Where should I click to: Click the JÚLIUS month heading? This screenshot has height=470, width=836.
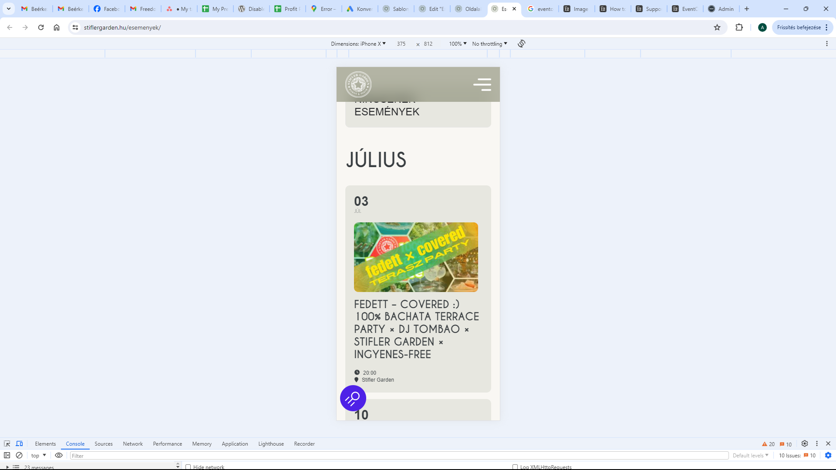pos(376,160)
